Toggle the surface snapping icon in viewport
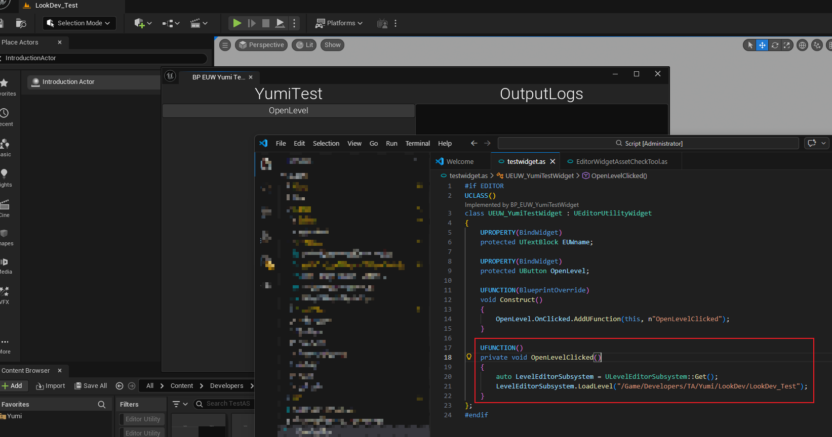 tap(817, 46)
